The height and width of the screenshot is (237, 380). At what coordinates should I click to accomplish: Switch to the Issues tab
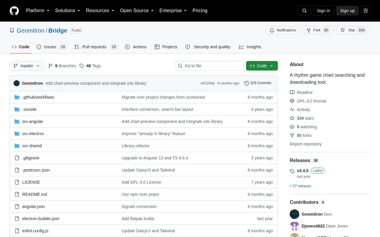[52, 47]
